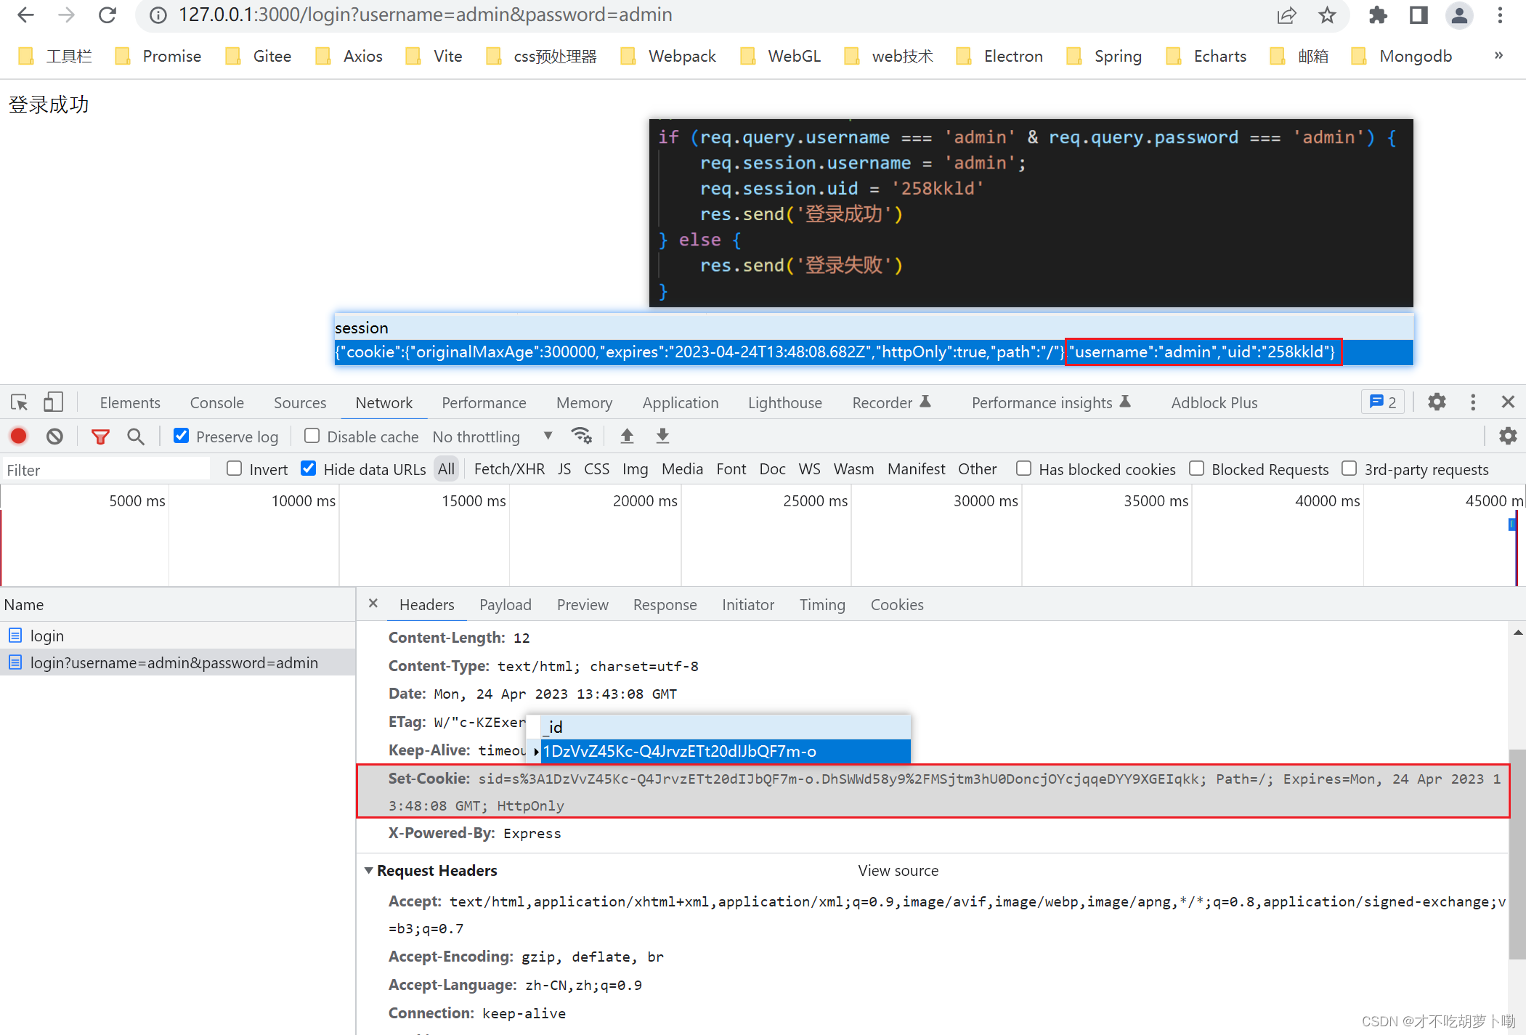Click the inspect element picker icon

click(19, 402)
